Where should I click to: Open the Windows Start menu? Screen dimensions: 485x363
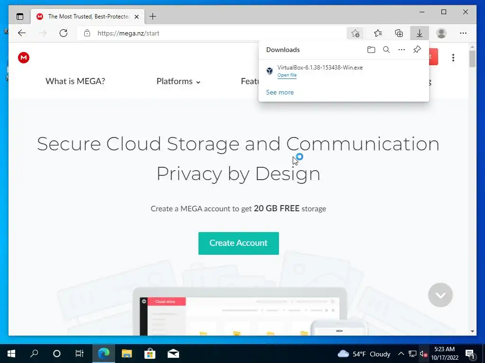pyautogui.click(x=11, y=354)
